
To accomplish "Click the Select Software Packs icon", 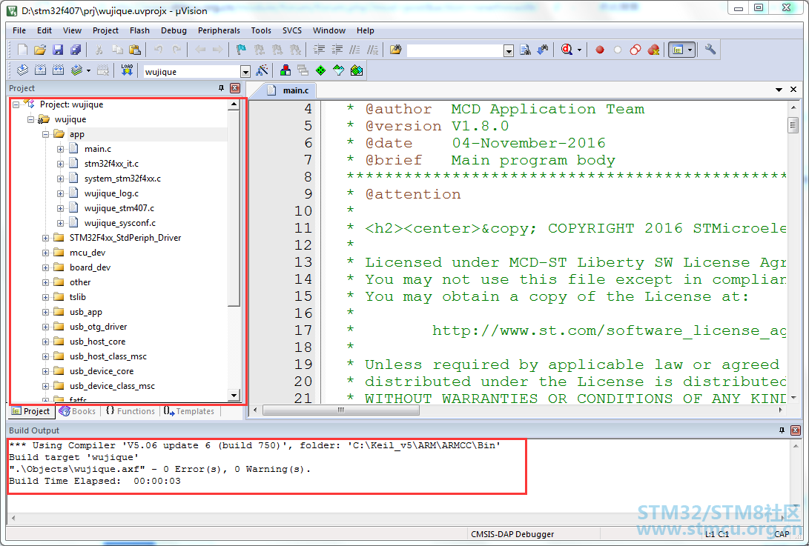I will pos(338,70).
